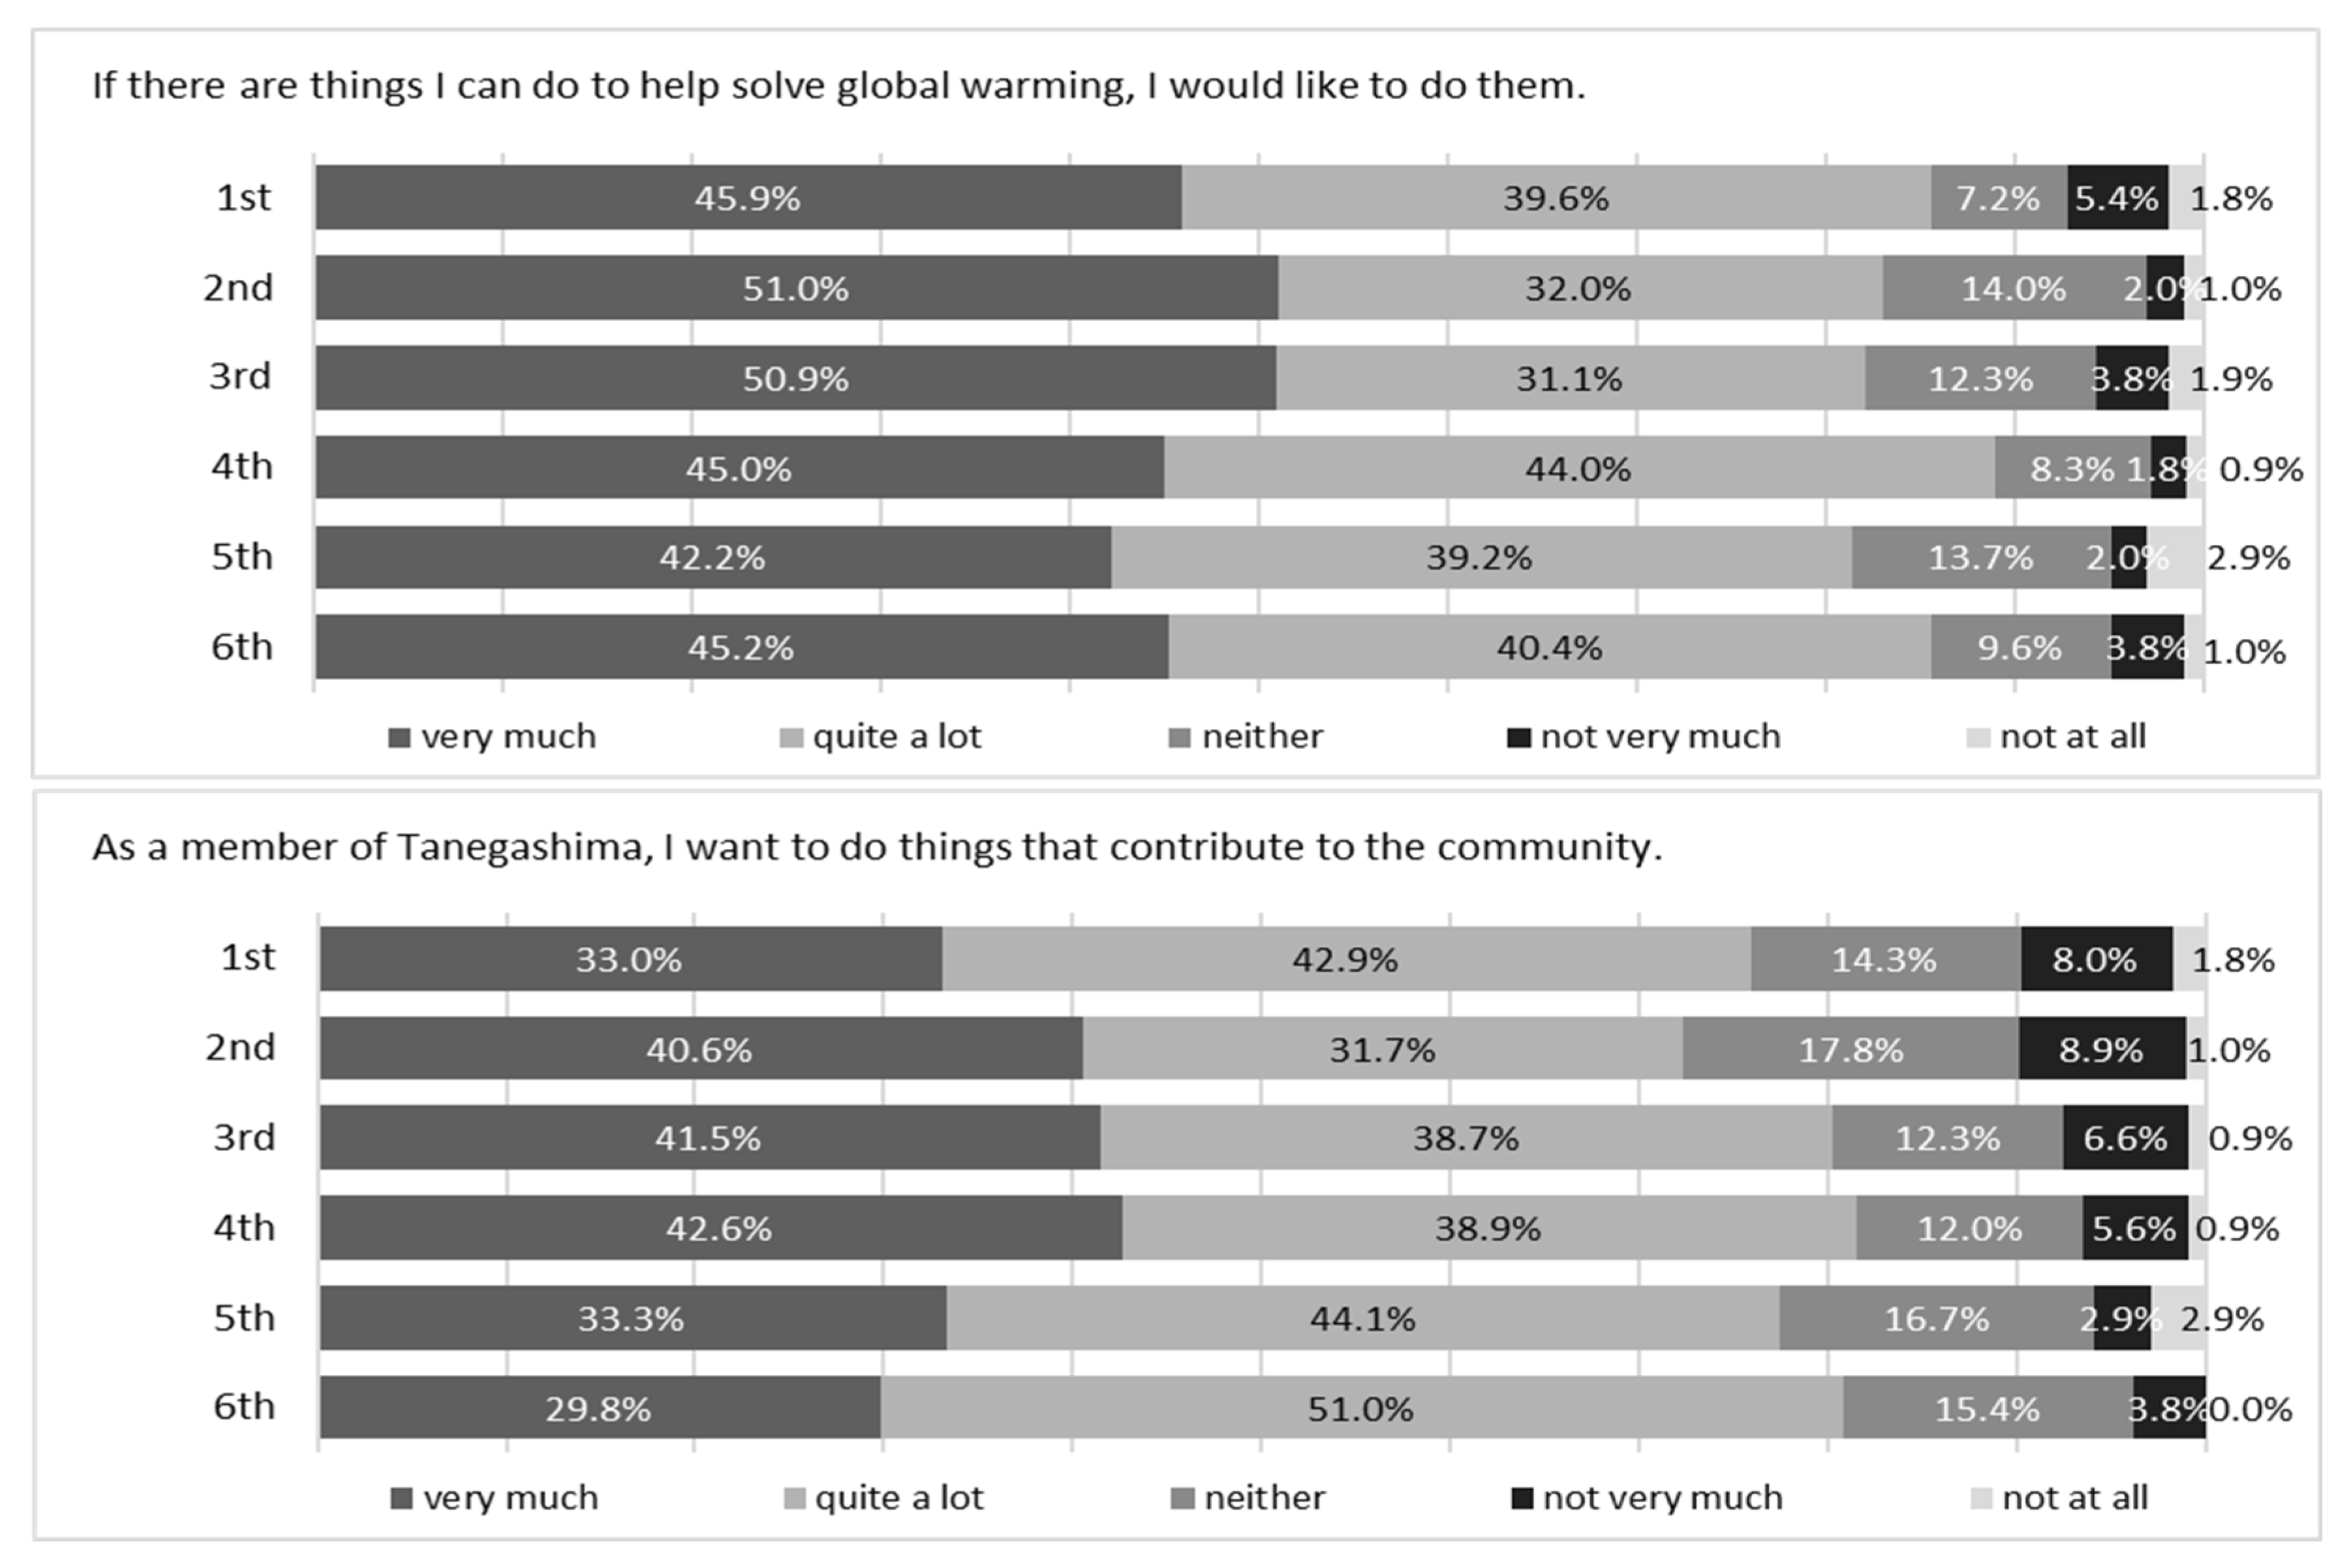This screenshot has width=2351, height=1568.
Task: Select the 45.9% bar segment in 1st row
Action: click(749, 197)
